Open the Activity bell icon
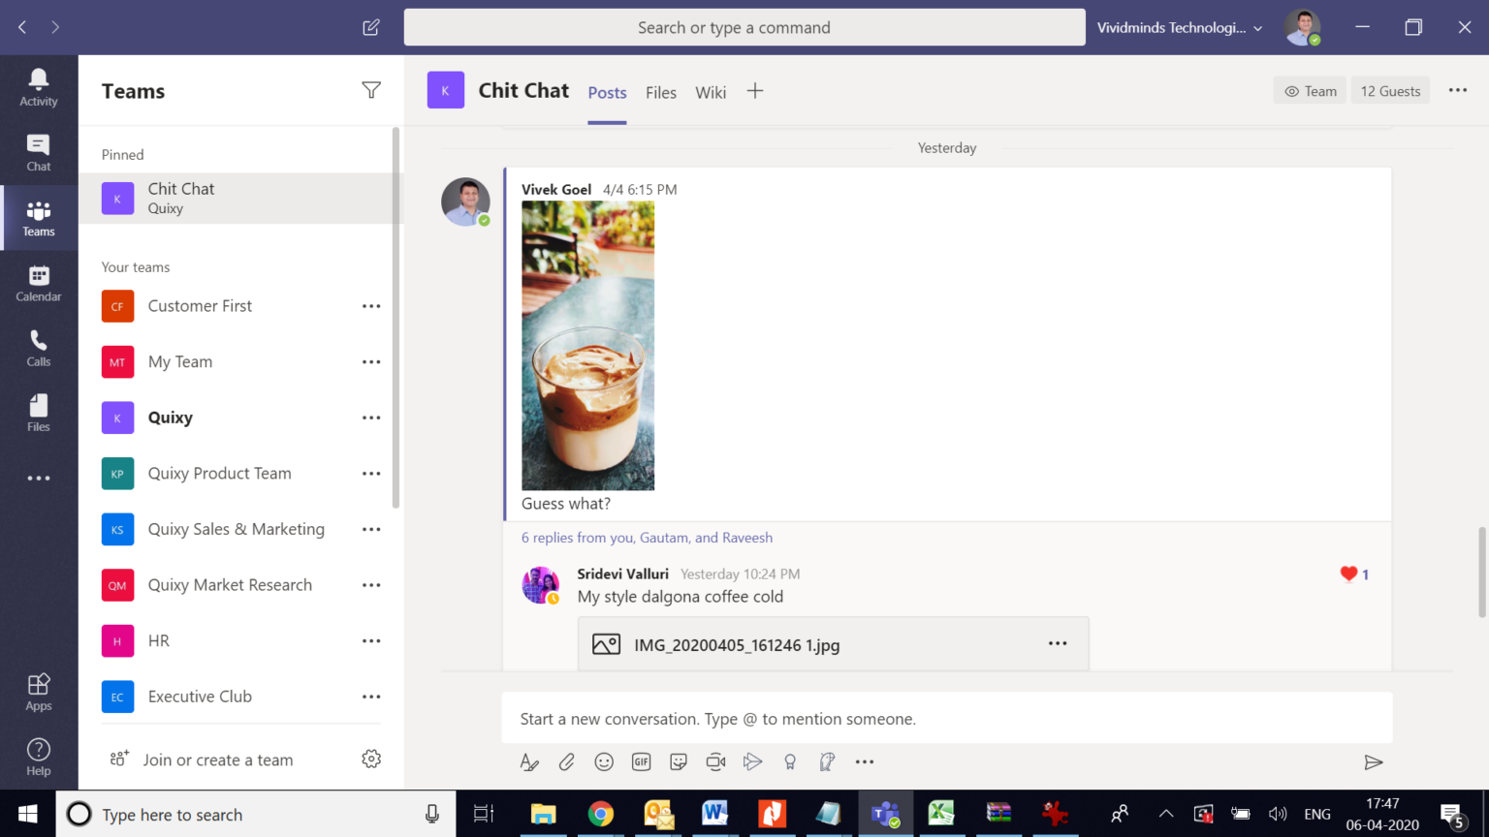1489x837 pixels. [x=39, y=87]
